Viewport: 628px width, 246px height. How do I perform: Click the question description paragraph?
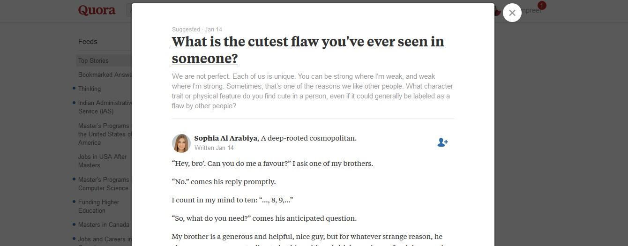point(312,91)
